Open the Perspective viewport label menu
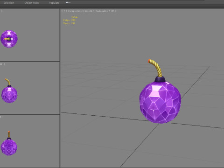 pos(75,11)
